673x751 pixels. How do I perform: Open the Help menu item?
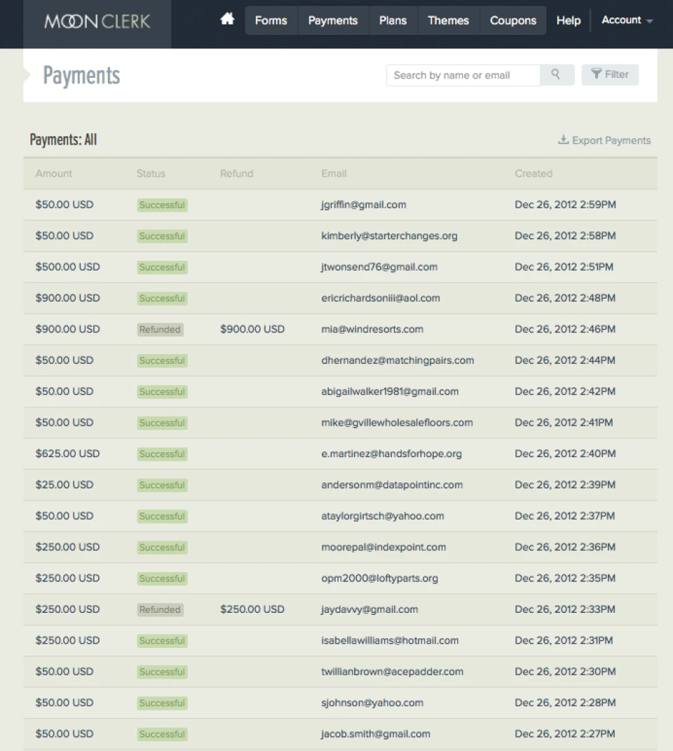pos(568,20)
